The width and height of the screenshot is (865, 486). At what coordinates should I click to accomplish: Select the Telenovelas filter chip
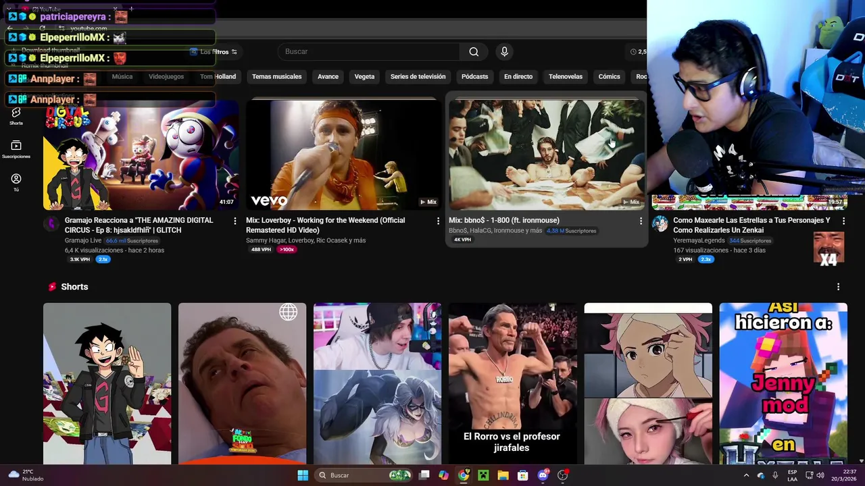[x=566, y=76]
